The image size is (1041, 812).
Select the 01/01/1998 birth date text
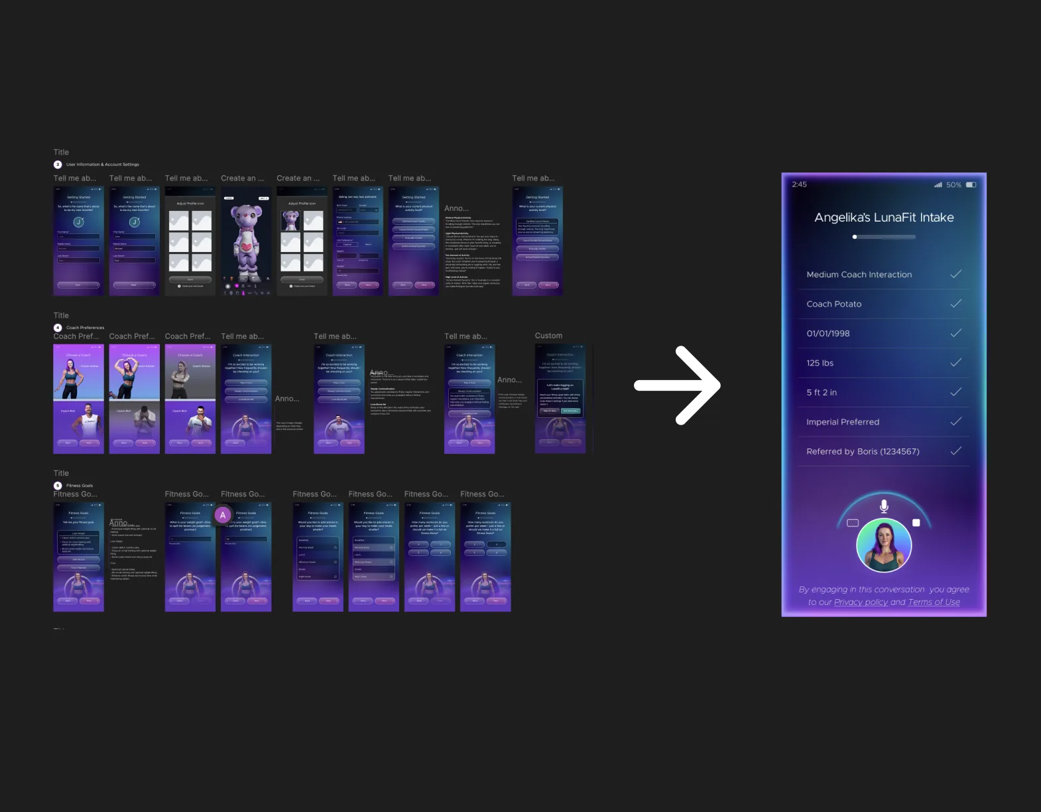pyautogui.click(x=827, y=334)
